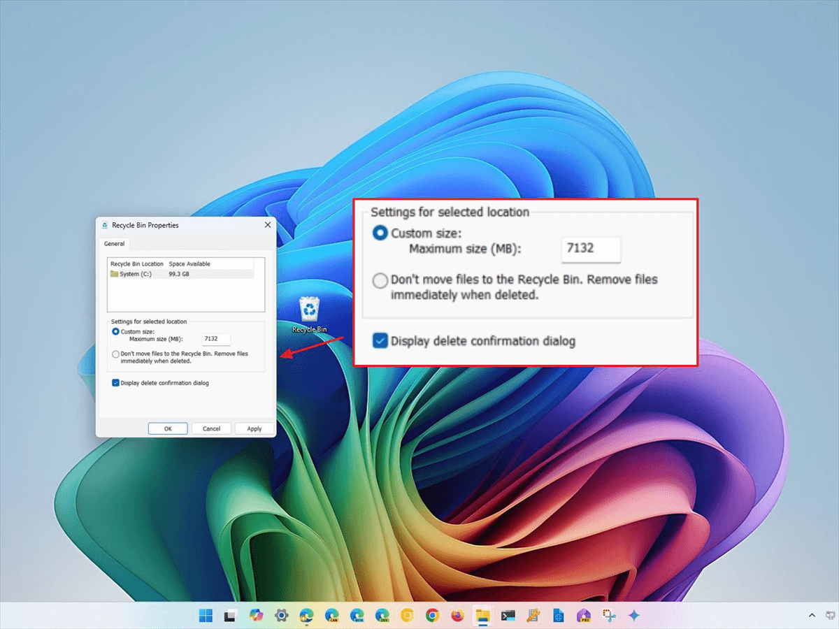This screenshot has width=839, height=629.
Task: Click the Recycle Bin Properties title bar icon
Action: click(x=105, y=225)
